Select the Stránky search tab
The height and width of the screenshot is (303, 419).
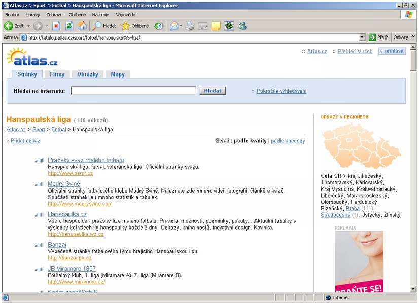[27, 74]
